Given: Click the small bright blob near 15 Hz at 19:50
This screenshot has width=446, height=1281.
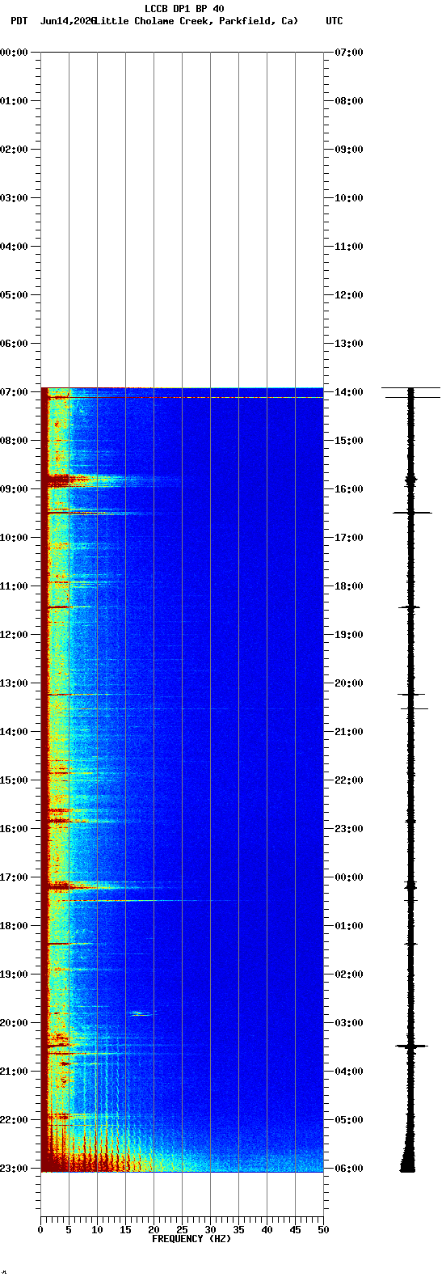Looking at the screenshot, I should 141,1013.
